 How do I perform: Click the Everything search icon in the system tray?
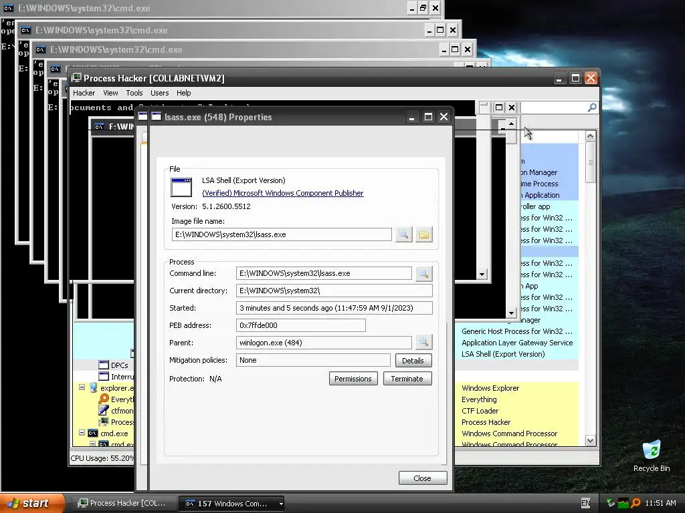click(x=636, y=503)
